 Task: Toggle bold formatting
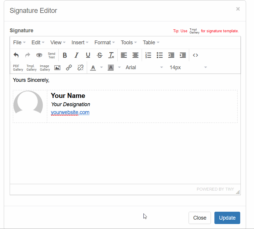[x=65, y=55]
